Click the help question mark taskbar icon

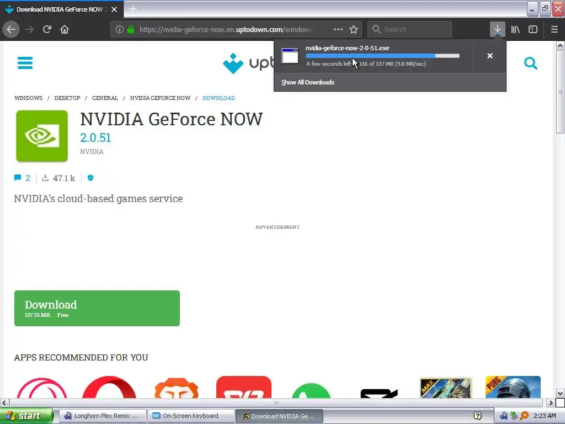[478, 416]
